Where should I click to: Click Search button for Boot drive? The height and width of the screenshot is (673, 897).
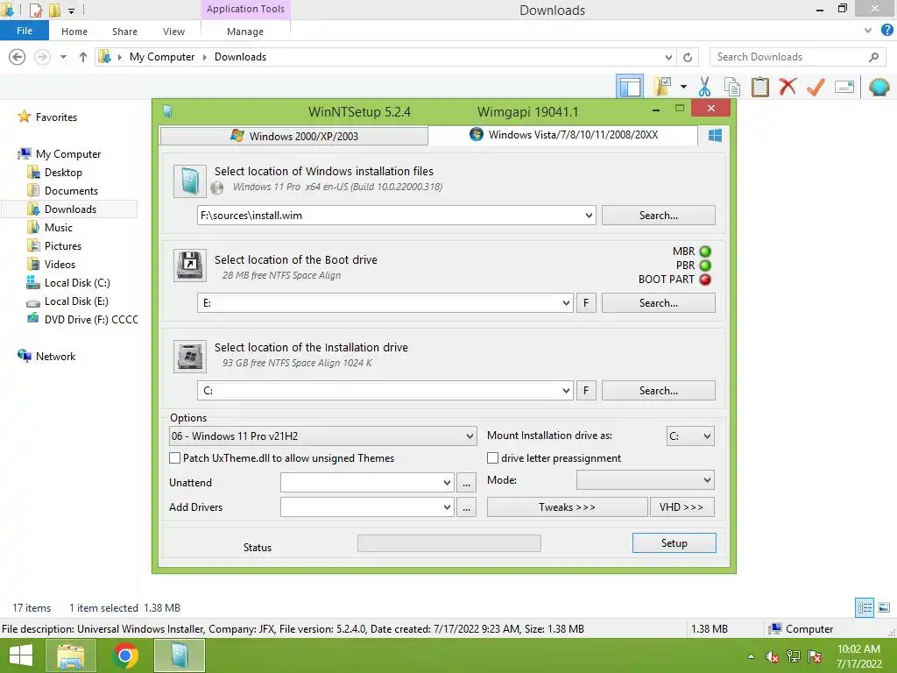coord(659,303)
